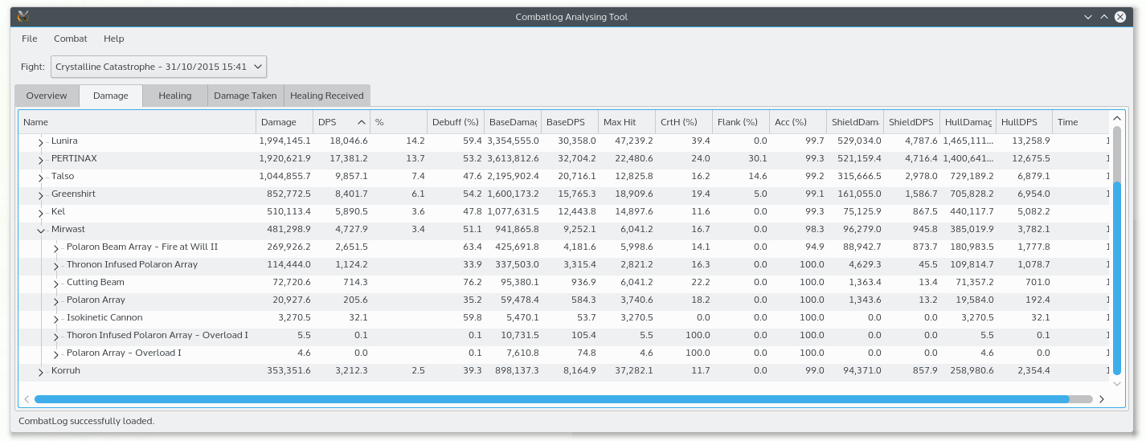Sort by CrtH (%) column header

(x=684, y=122)
